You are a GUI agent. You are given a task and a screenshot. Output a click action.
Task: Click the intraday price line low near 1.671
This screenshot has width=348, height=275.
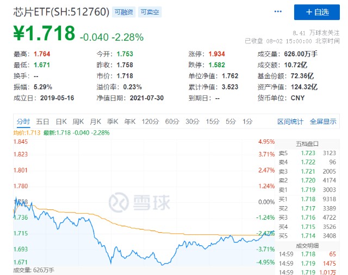[163, 264]
